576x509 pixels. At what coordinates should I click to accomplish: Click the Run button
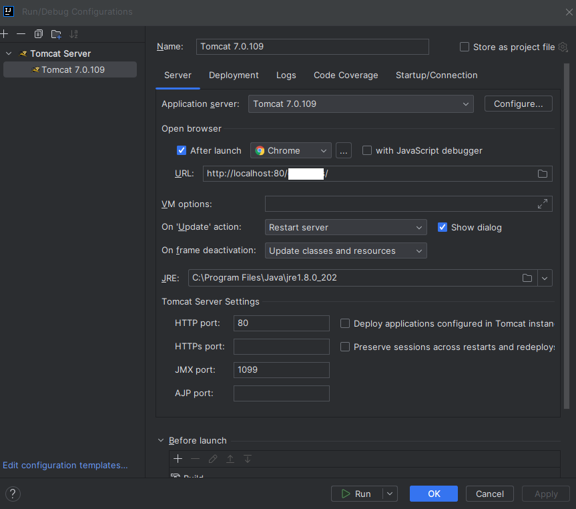[356, 494]
